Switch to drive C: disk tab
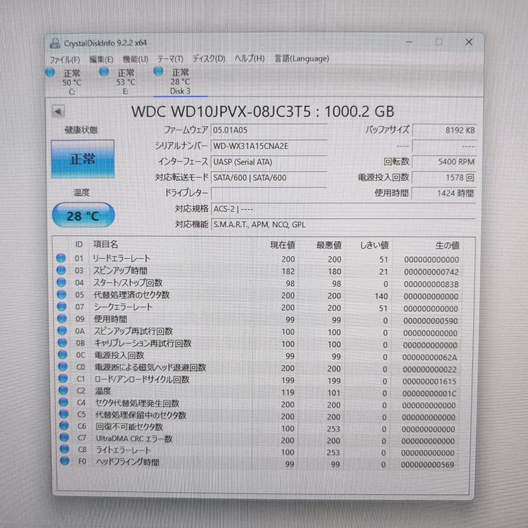528x528 pixels. pyautogui.click(x=72, y=82)
